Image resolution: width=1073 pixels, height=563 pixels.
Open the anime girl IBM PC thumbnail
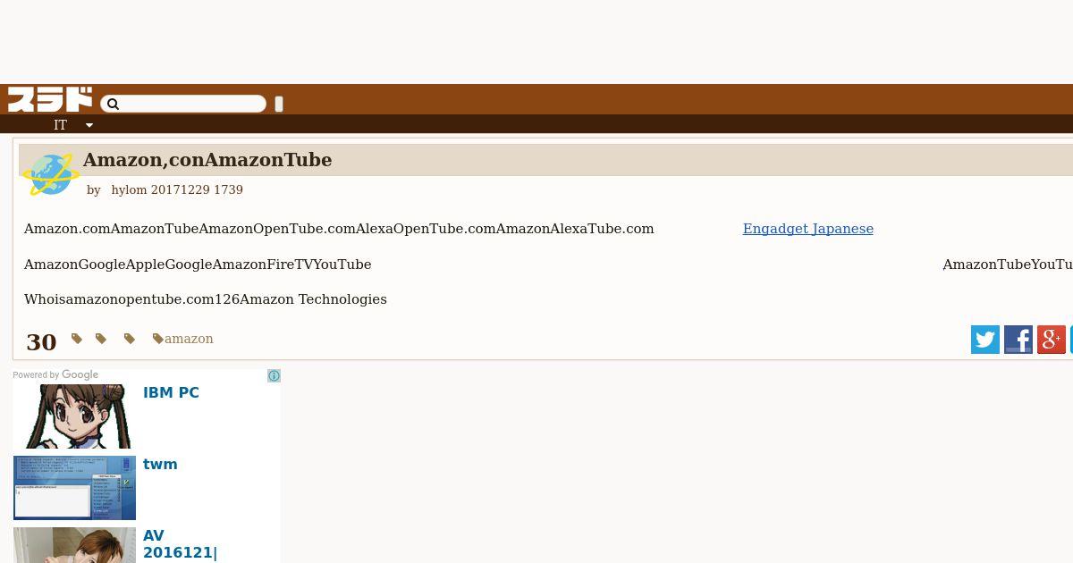pos(74,416)
